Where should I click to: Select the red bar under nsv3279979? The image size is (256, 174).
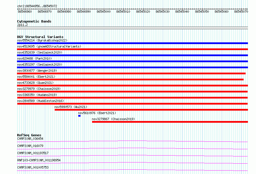132,92
